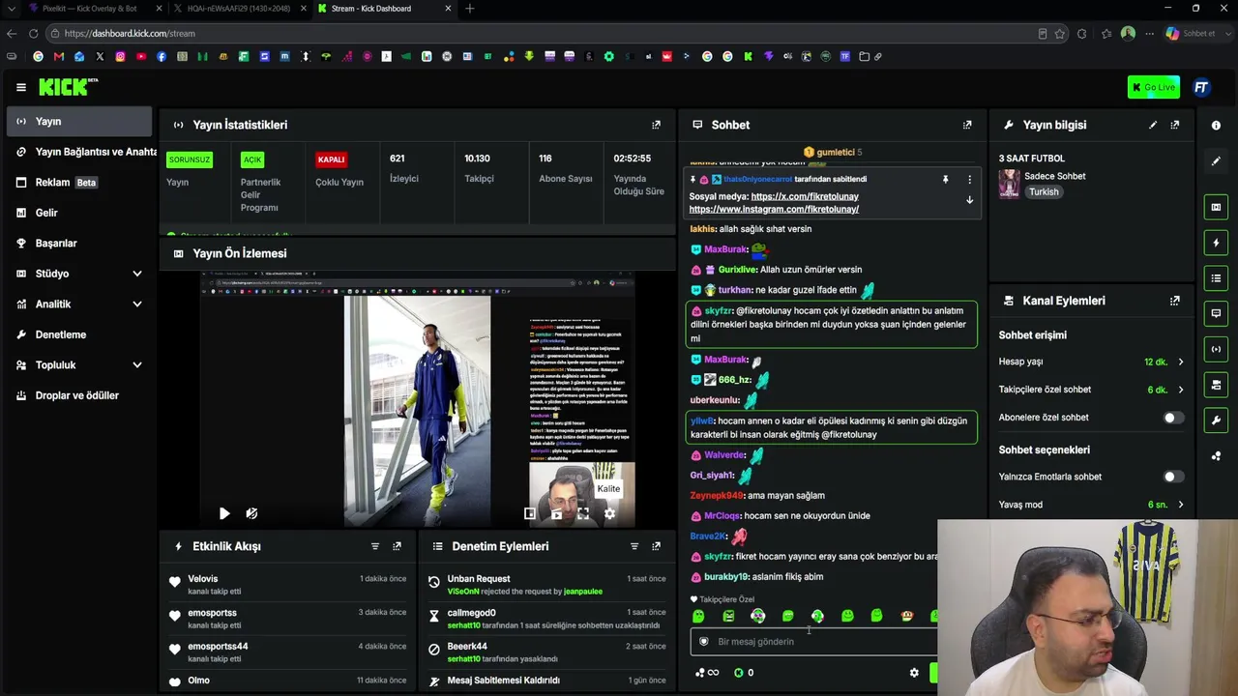1238x696 pixels.
Task: Toggle the lightning activity feed panel icon
Action: 1216,243
